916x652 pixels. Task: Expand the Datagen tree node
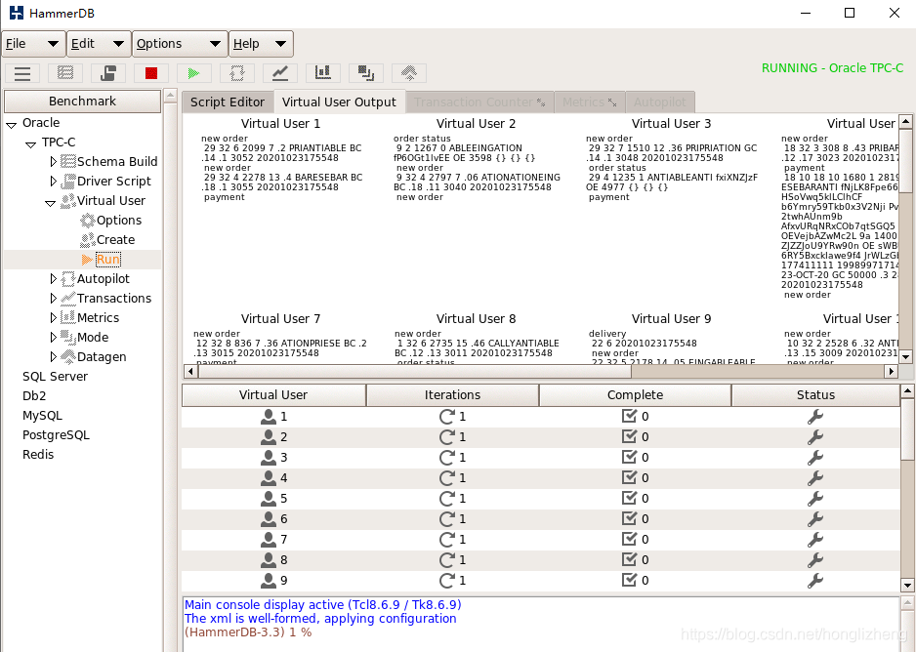(x=53, y=356)
